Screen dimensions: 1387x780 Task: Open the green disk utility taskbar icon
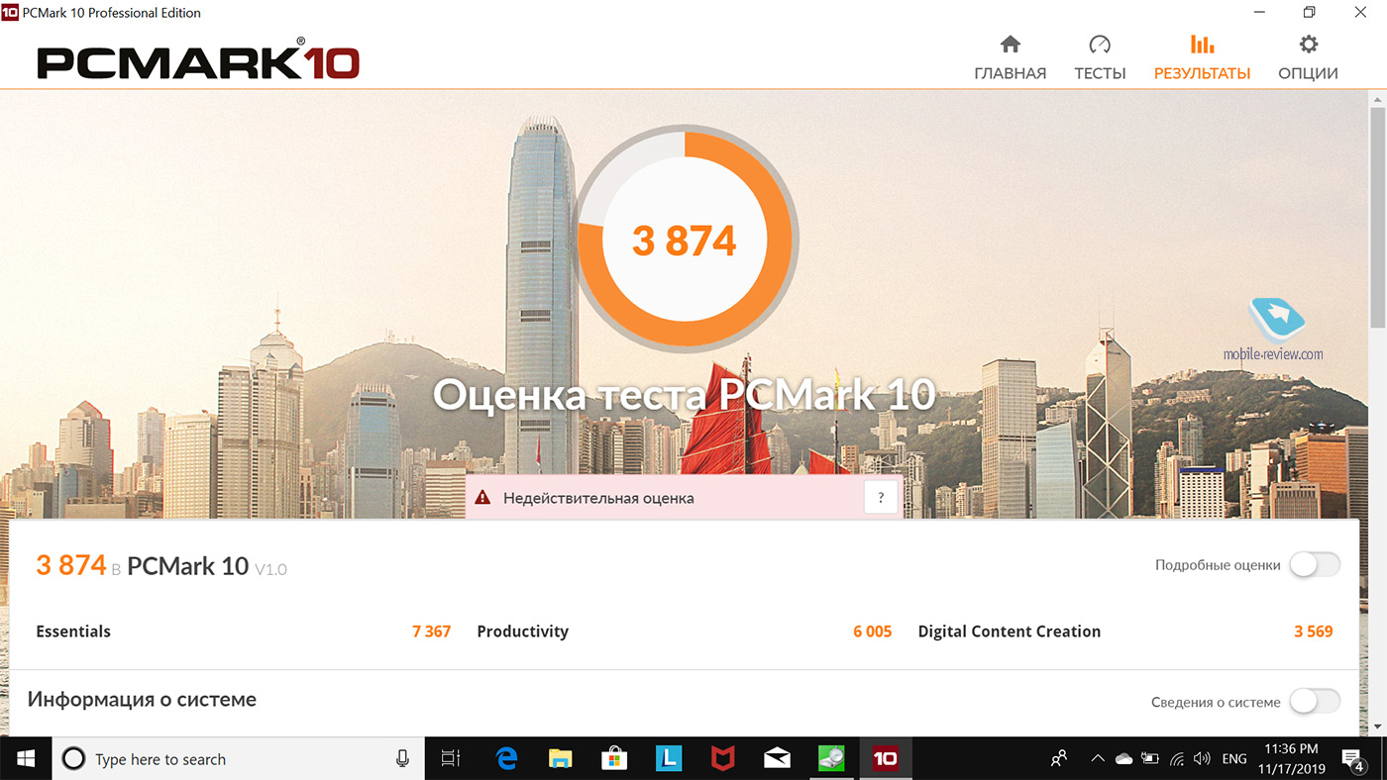click(x=830, y=759)
